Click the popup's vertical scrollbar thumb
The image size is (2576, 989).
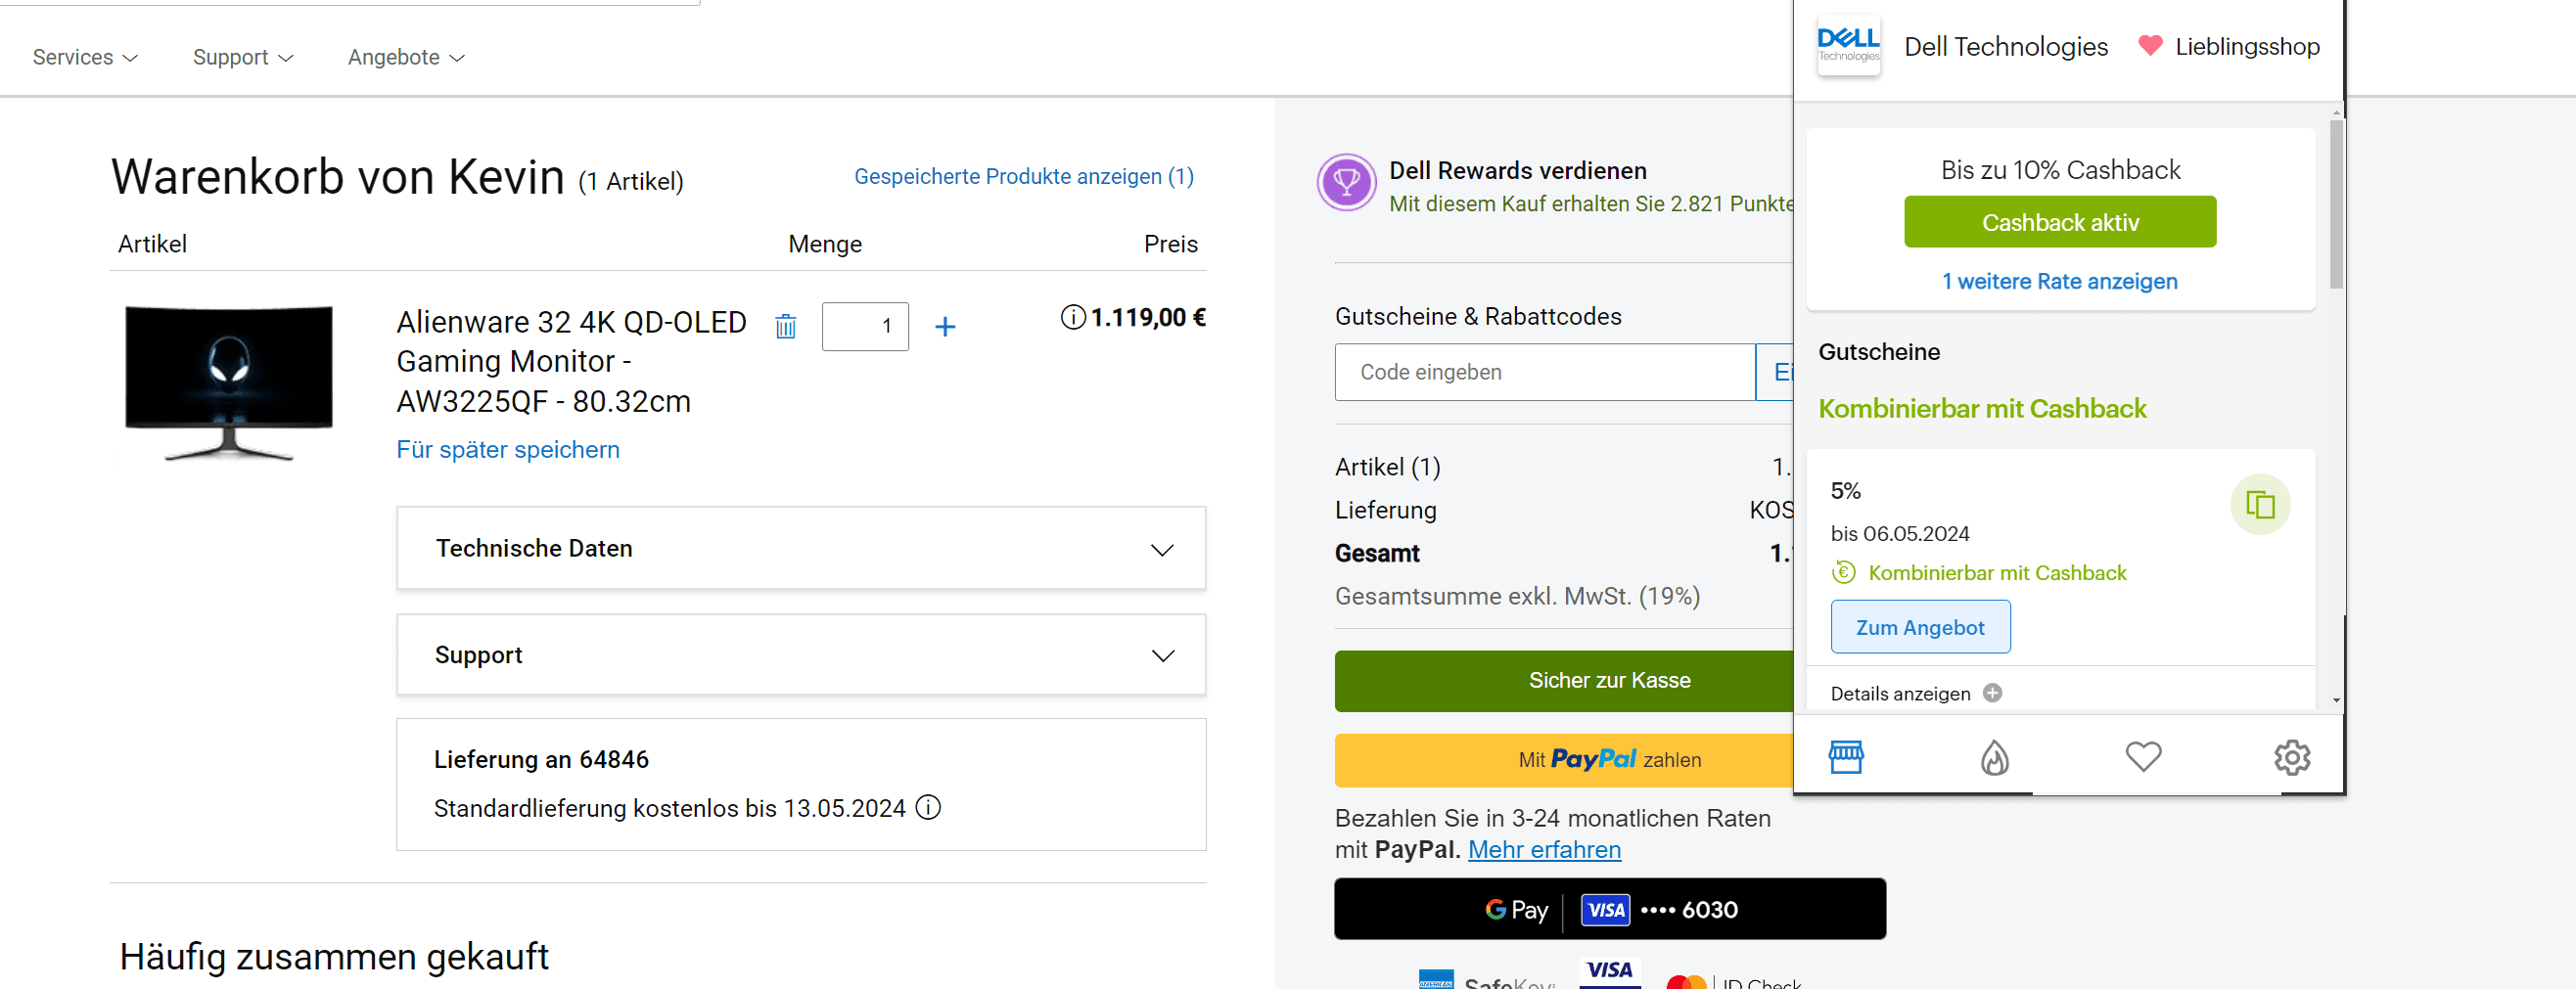pos(2336,205)
